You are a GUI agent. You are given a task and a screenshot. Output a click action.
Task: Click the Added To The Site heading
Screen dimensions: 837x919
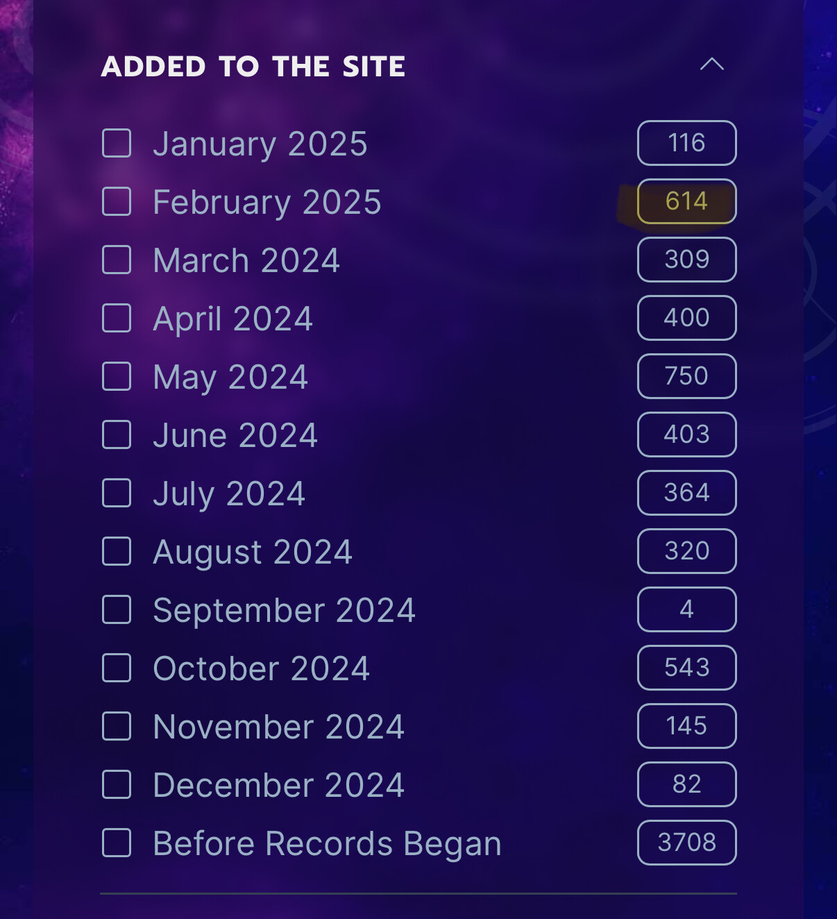tap(253, 67)
